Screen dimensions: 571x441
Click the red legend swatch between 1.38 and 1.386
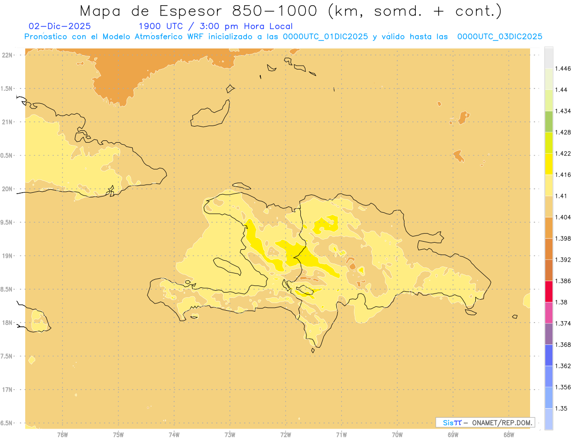[x=549, y=291]
